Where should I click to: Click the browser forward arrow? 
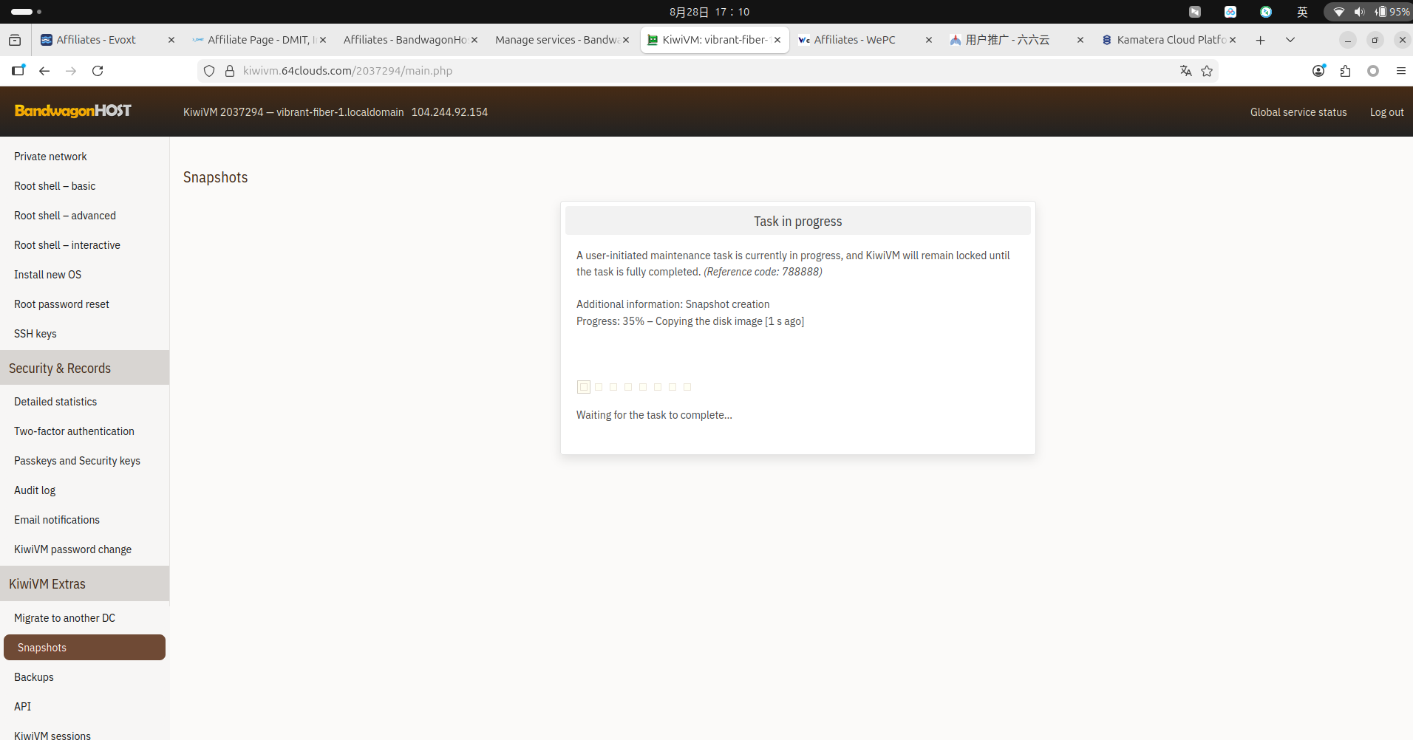tap(71, 71)
